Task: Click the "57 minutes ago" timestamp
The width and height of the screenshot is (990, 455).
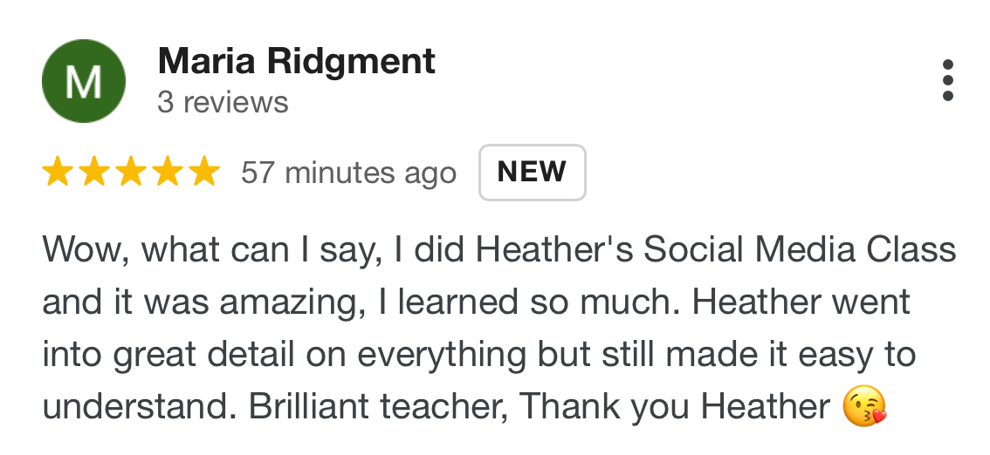Action: 348,173
